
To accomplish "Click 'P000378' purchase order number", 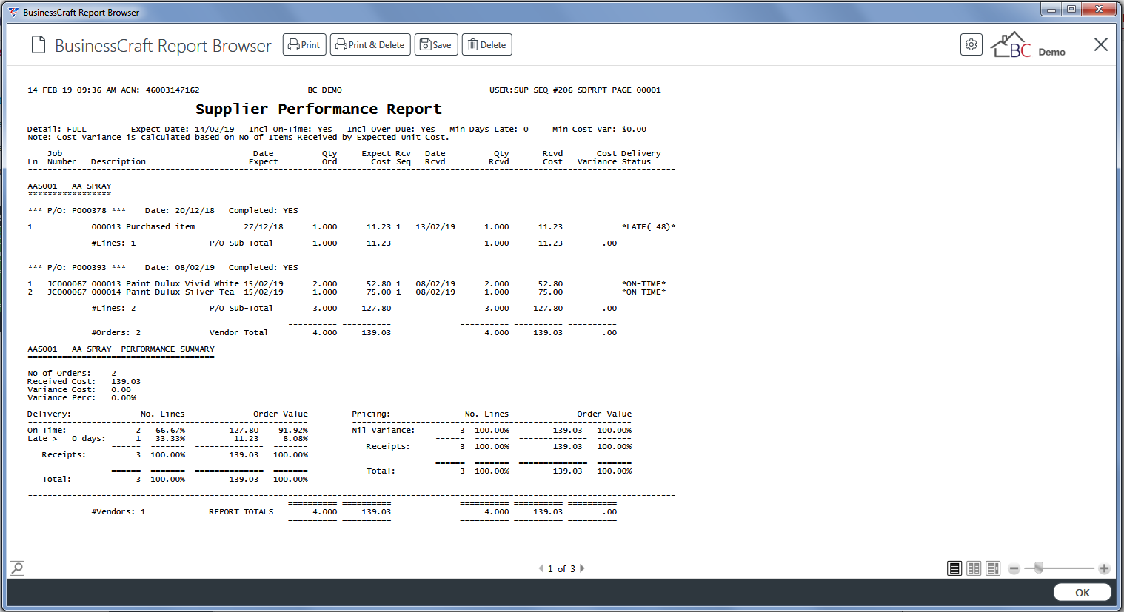I will click(89, 211).
